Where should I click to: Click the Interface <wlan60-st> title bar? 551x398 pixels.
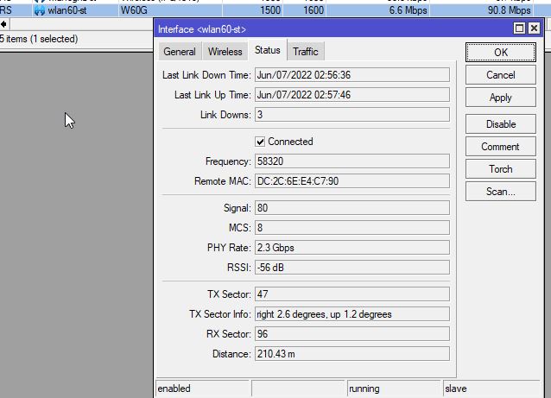click(x=334, y=28)
